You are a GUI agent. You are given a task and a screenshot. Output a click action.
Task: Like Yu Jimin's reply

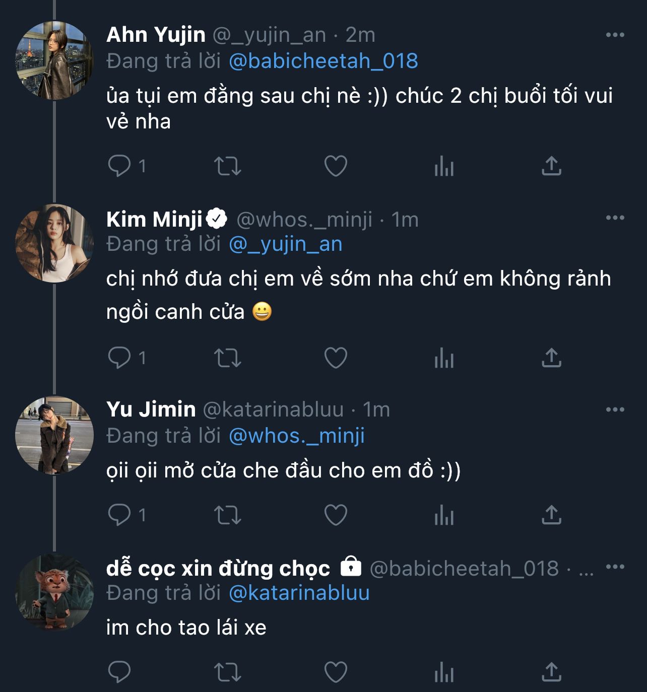[336, 515]
